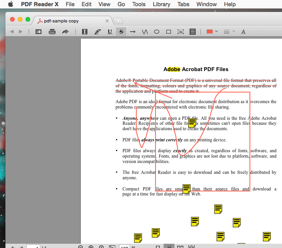Open the Go menu
282x248 pixels.
tap(121, 4)
